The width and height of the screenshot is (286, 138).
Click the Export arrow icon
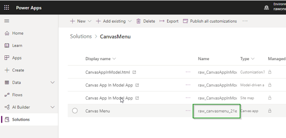[162, 21]
